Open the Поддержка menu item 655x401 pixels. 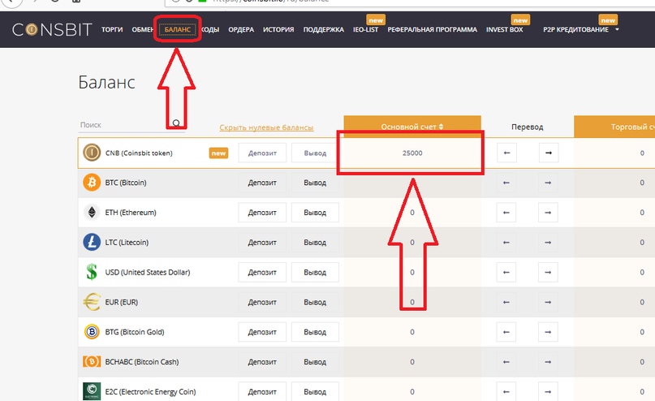click(323, 30)
